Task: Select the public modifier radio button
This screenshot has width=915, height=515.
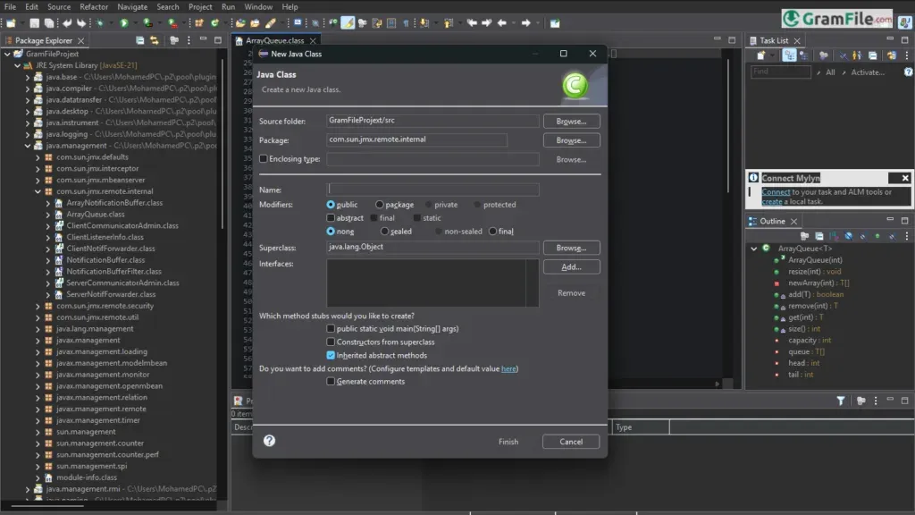Action: pos(331,205)
